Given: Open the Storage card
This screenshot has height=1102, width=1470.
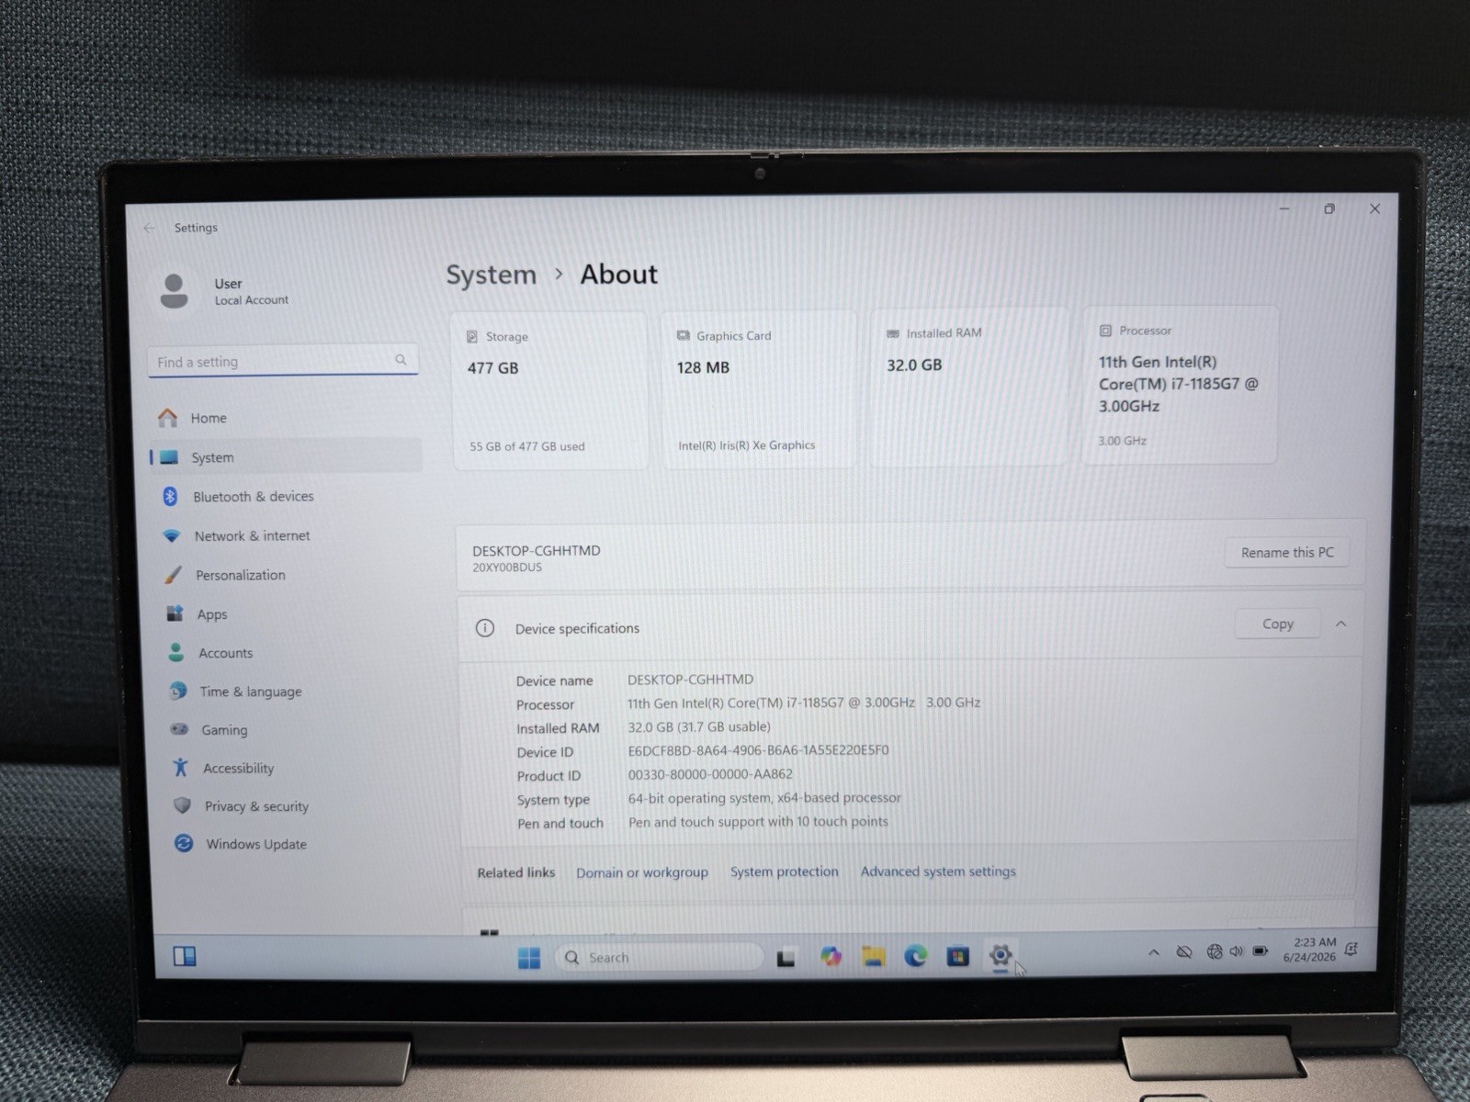Looking at the screenshot, I should [550, 391].
